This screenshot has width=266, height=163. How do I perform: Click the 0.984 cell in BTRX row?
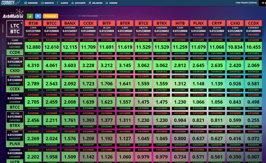coord(180,120)
